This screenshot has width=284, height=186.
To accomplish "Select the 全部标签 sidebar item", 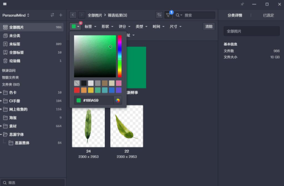I will [x=32, y=52].
